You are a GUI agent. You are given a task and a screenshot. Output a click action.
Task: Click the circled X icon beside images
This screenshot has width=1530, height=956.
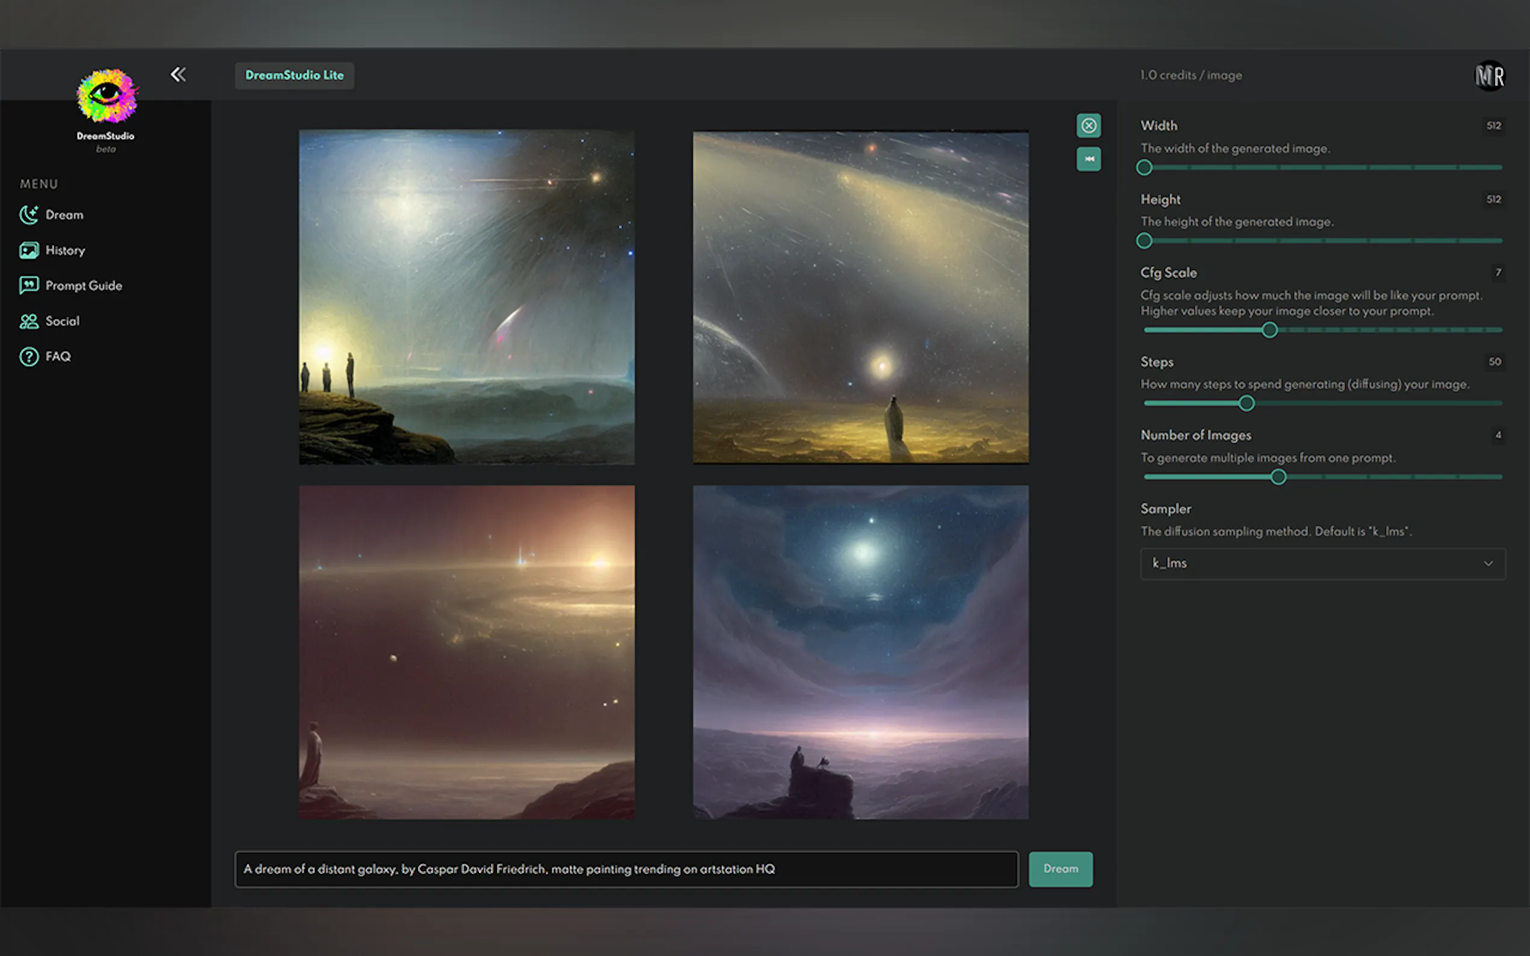click(x=1088, y=126)
